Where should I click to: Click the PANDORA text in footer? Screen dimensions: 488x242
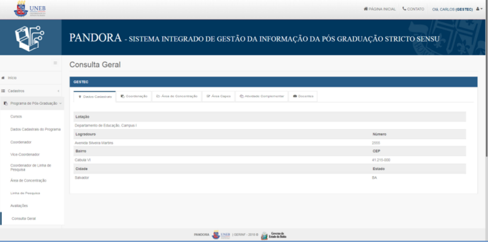point(202,235)
